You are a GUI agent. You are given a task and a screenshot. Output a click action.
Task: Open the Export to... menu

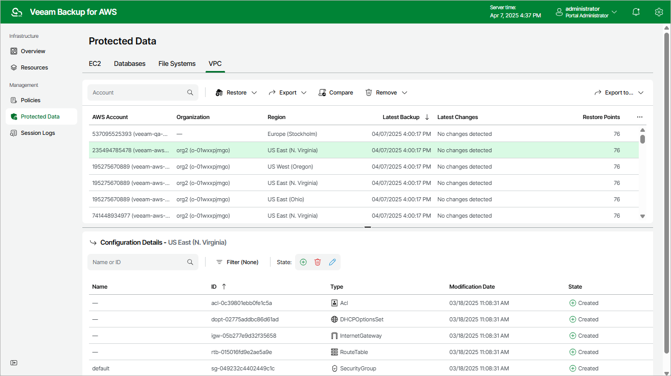click(619, 92)
